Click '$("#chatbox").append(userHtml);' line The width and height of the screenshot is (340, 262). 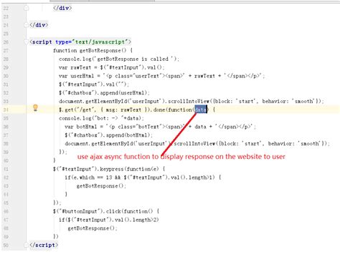tap(104, 93)
